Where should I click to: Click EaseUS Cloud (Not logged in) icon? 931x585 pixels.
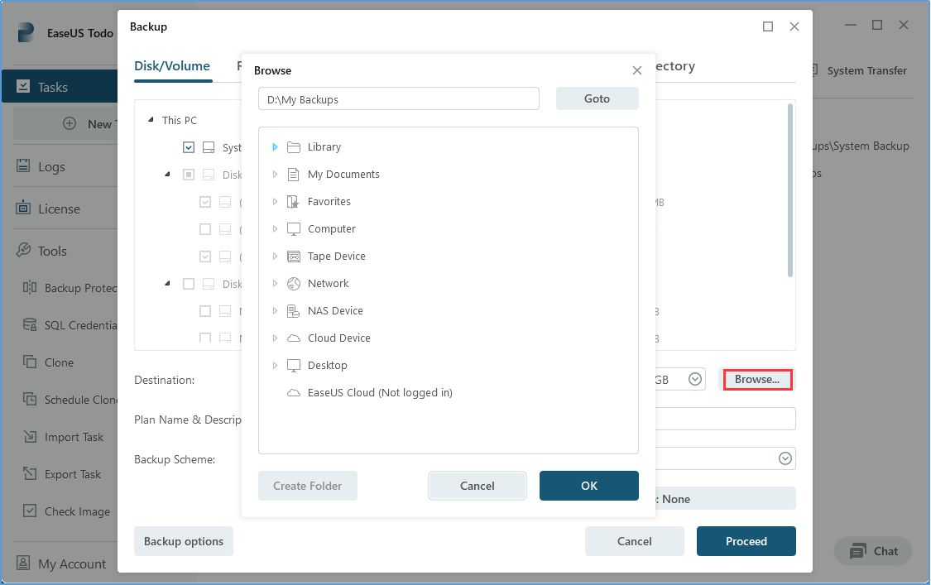click(293, 393)
